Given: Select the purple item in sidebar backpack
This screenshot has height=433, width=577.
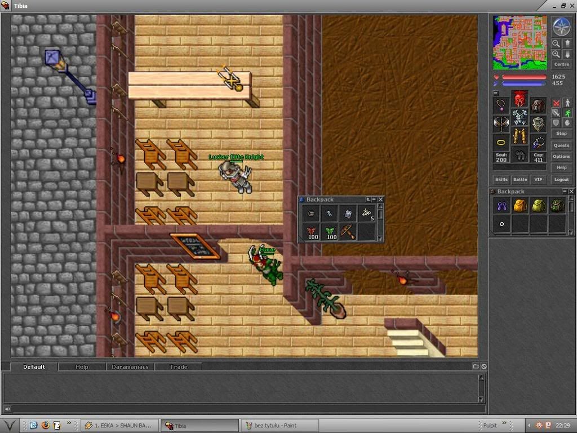Looking at the screenshot, I should 501,206.
